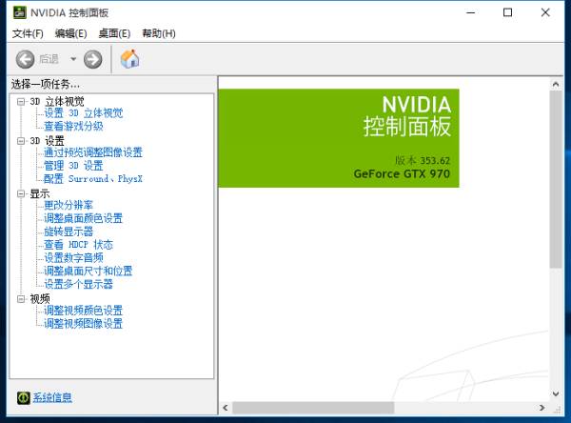Select 调整视频颜色设置

(x=84, y=311)
